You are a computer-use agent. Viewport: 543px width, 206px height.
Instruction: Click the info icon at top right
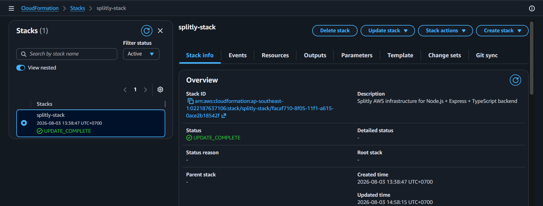532,8
